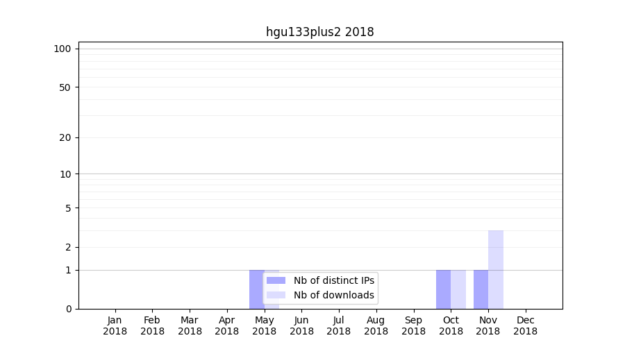Choose the Aug 2018 x-axis label
625x347 pixels.
376,325
